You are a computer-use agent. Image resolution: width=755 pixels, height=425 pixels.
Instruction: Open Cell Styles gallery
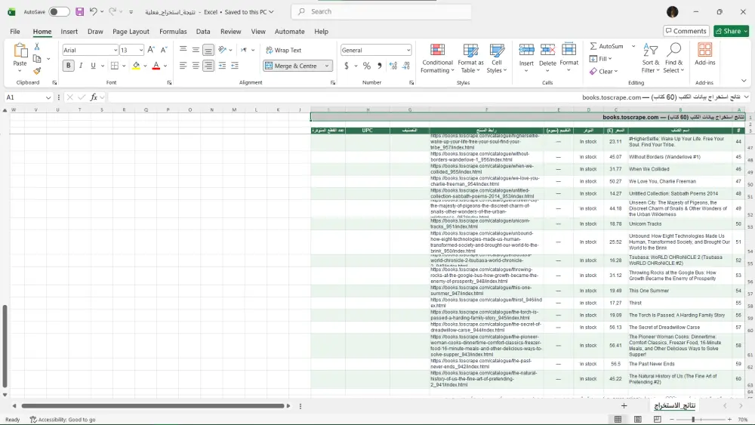(x=497, y=58)
